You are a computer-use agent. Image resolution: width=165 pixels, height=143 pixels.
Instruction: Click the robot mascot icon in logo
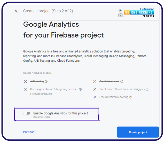120,13
